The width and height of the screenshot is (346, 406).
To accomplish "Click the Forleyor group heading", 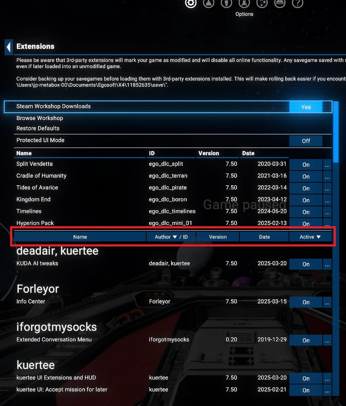I will (38, 289).
